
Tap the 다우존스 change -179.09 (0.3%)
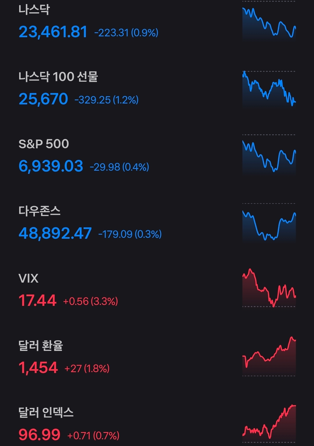[x=130, y=234]
